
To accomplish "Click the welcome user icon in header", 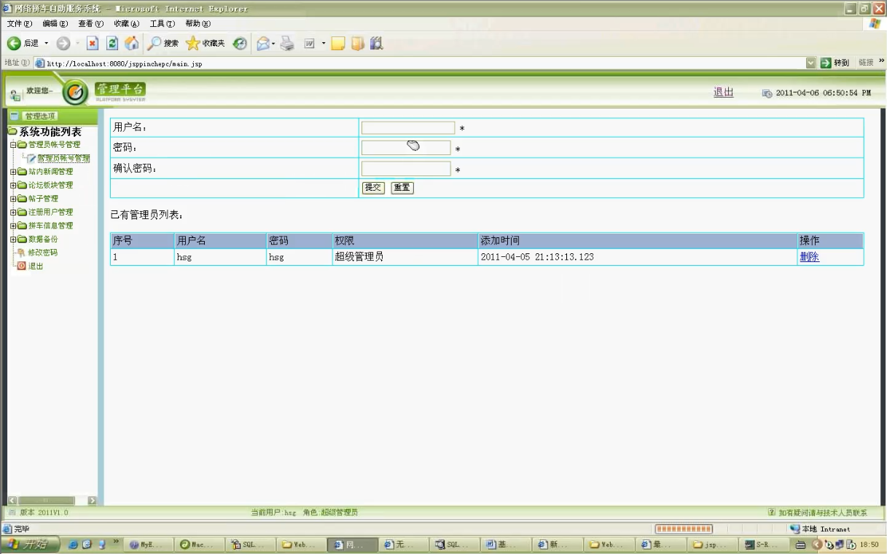I will point(15,95).
